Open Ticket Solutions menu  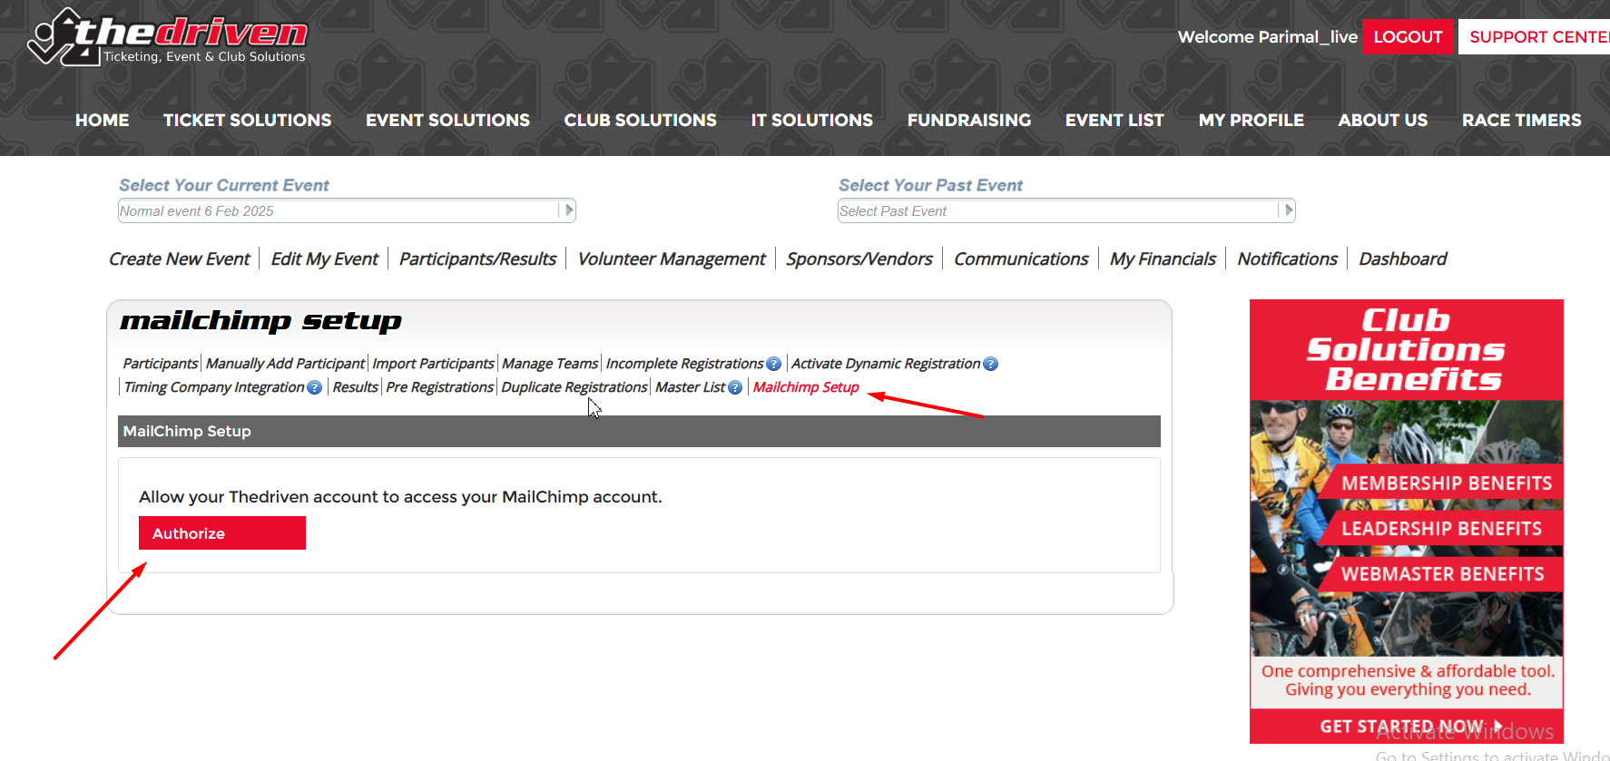coord(247,120)
